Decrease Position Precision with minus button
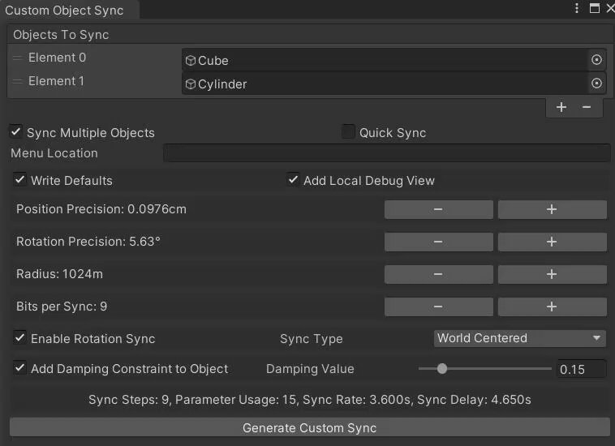This screenshot has width=615, height=446. [438, 209]
